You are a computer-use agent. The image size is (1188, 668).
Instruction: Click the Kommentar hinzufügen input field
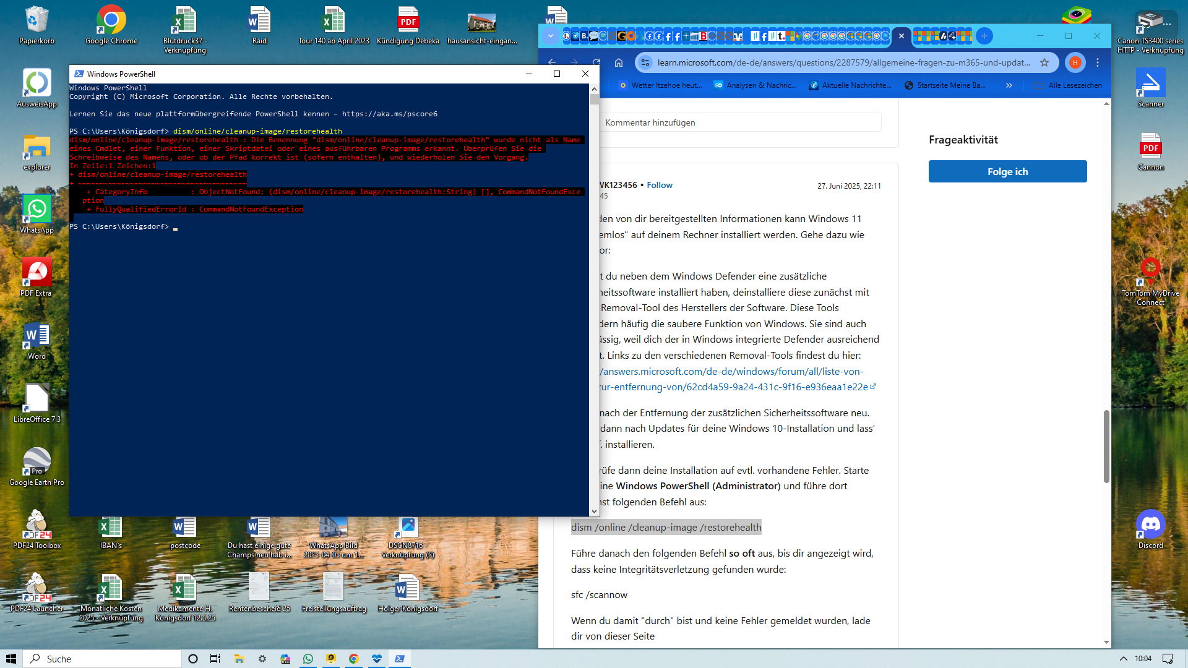pos(740,122)
